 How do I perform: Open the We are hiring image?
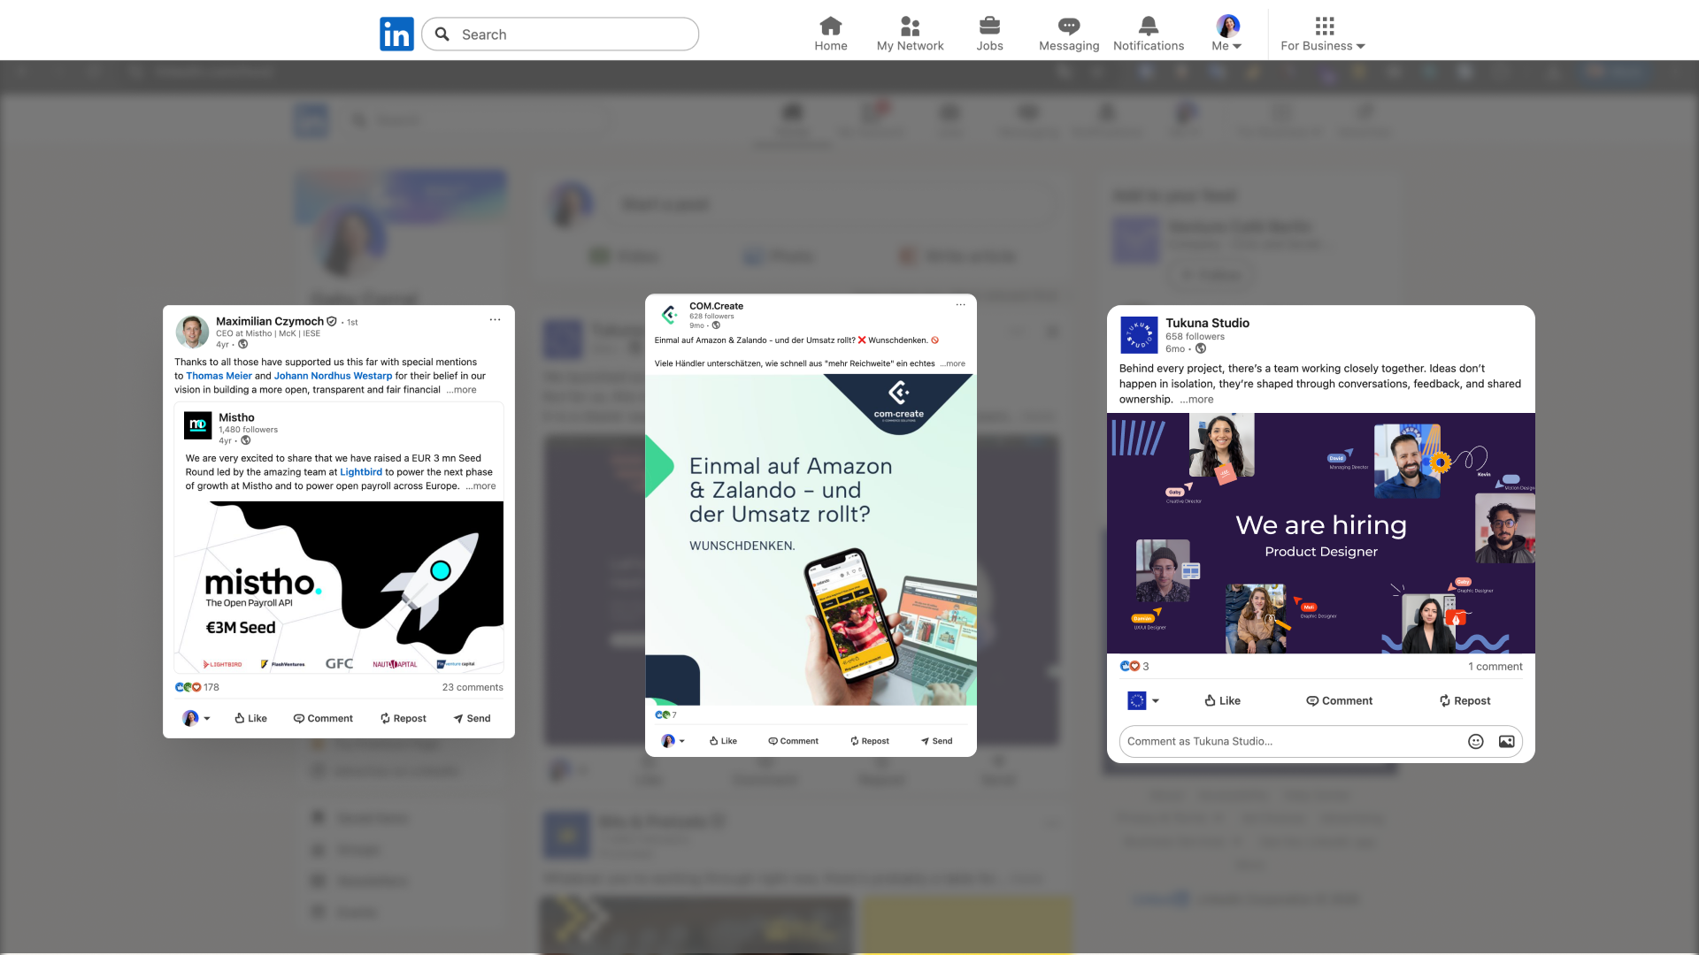(1321, 533)
